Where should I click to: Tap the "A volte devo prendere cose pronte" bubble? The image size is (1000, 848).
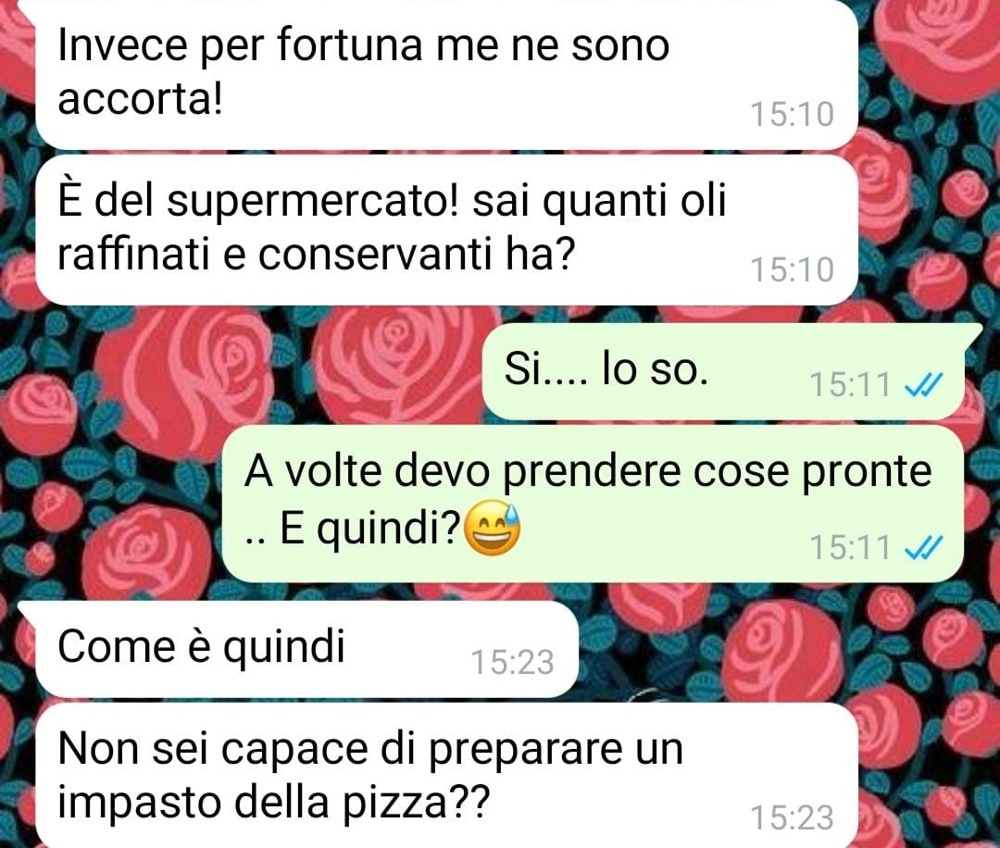(x=593, y=504)
